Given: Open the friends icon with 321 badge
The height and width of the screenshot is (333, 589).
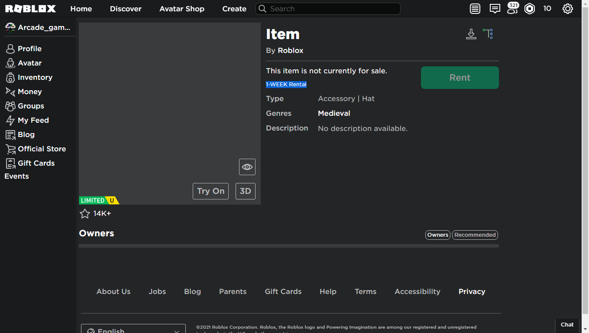Looking at the screenshot, I should [x=512, y=9].
